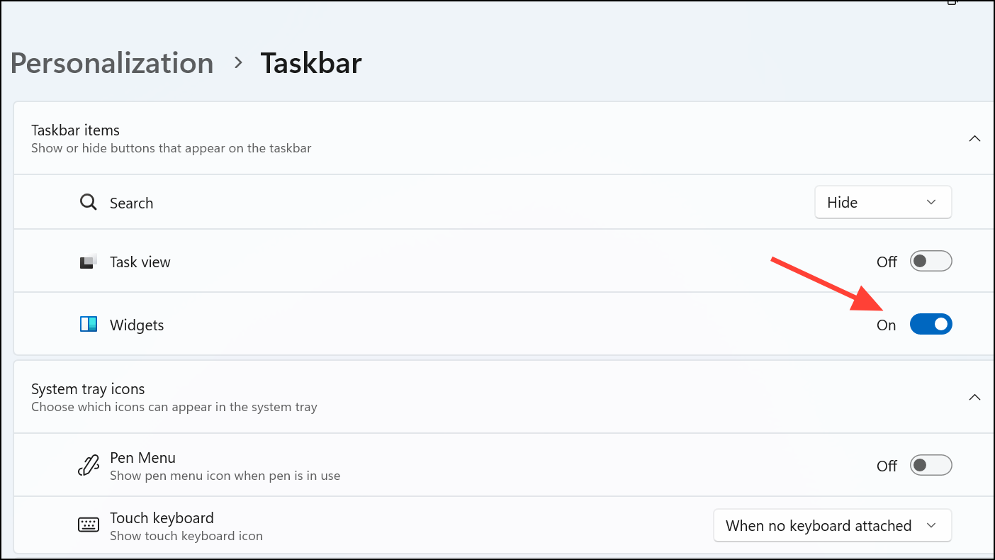Open the Search visibility dropdown showing Hide
995x560 pixels.
(883, 202)
